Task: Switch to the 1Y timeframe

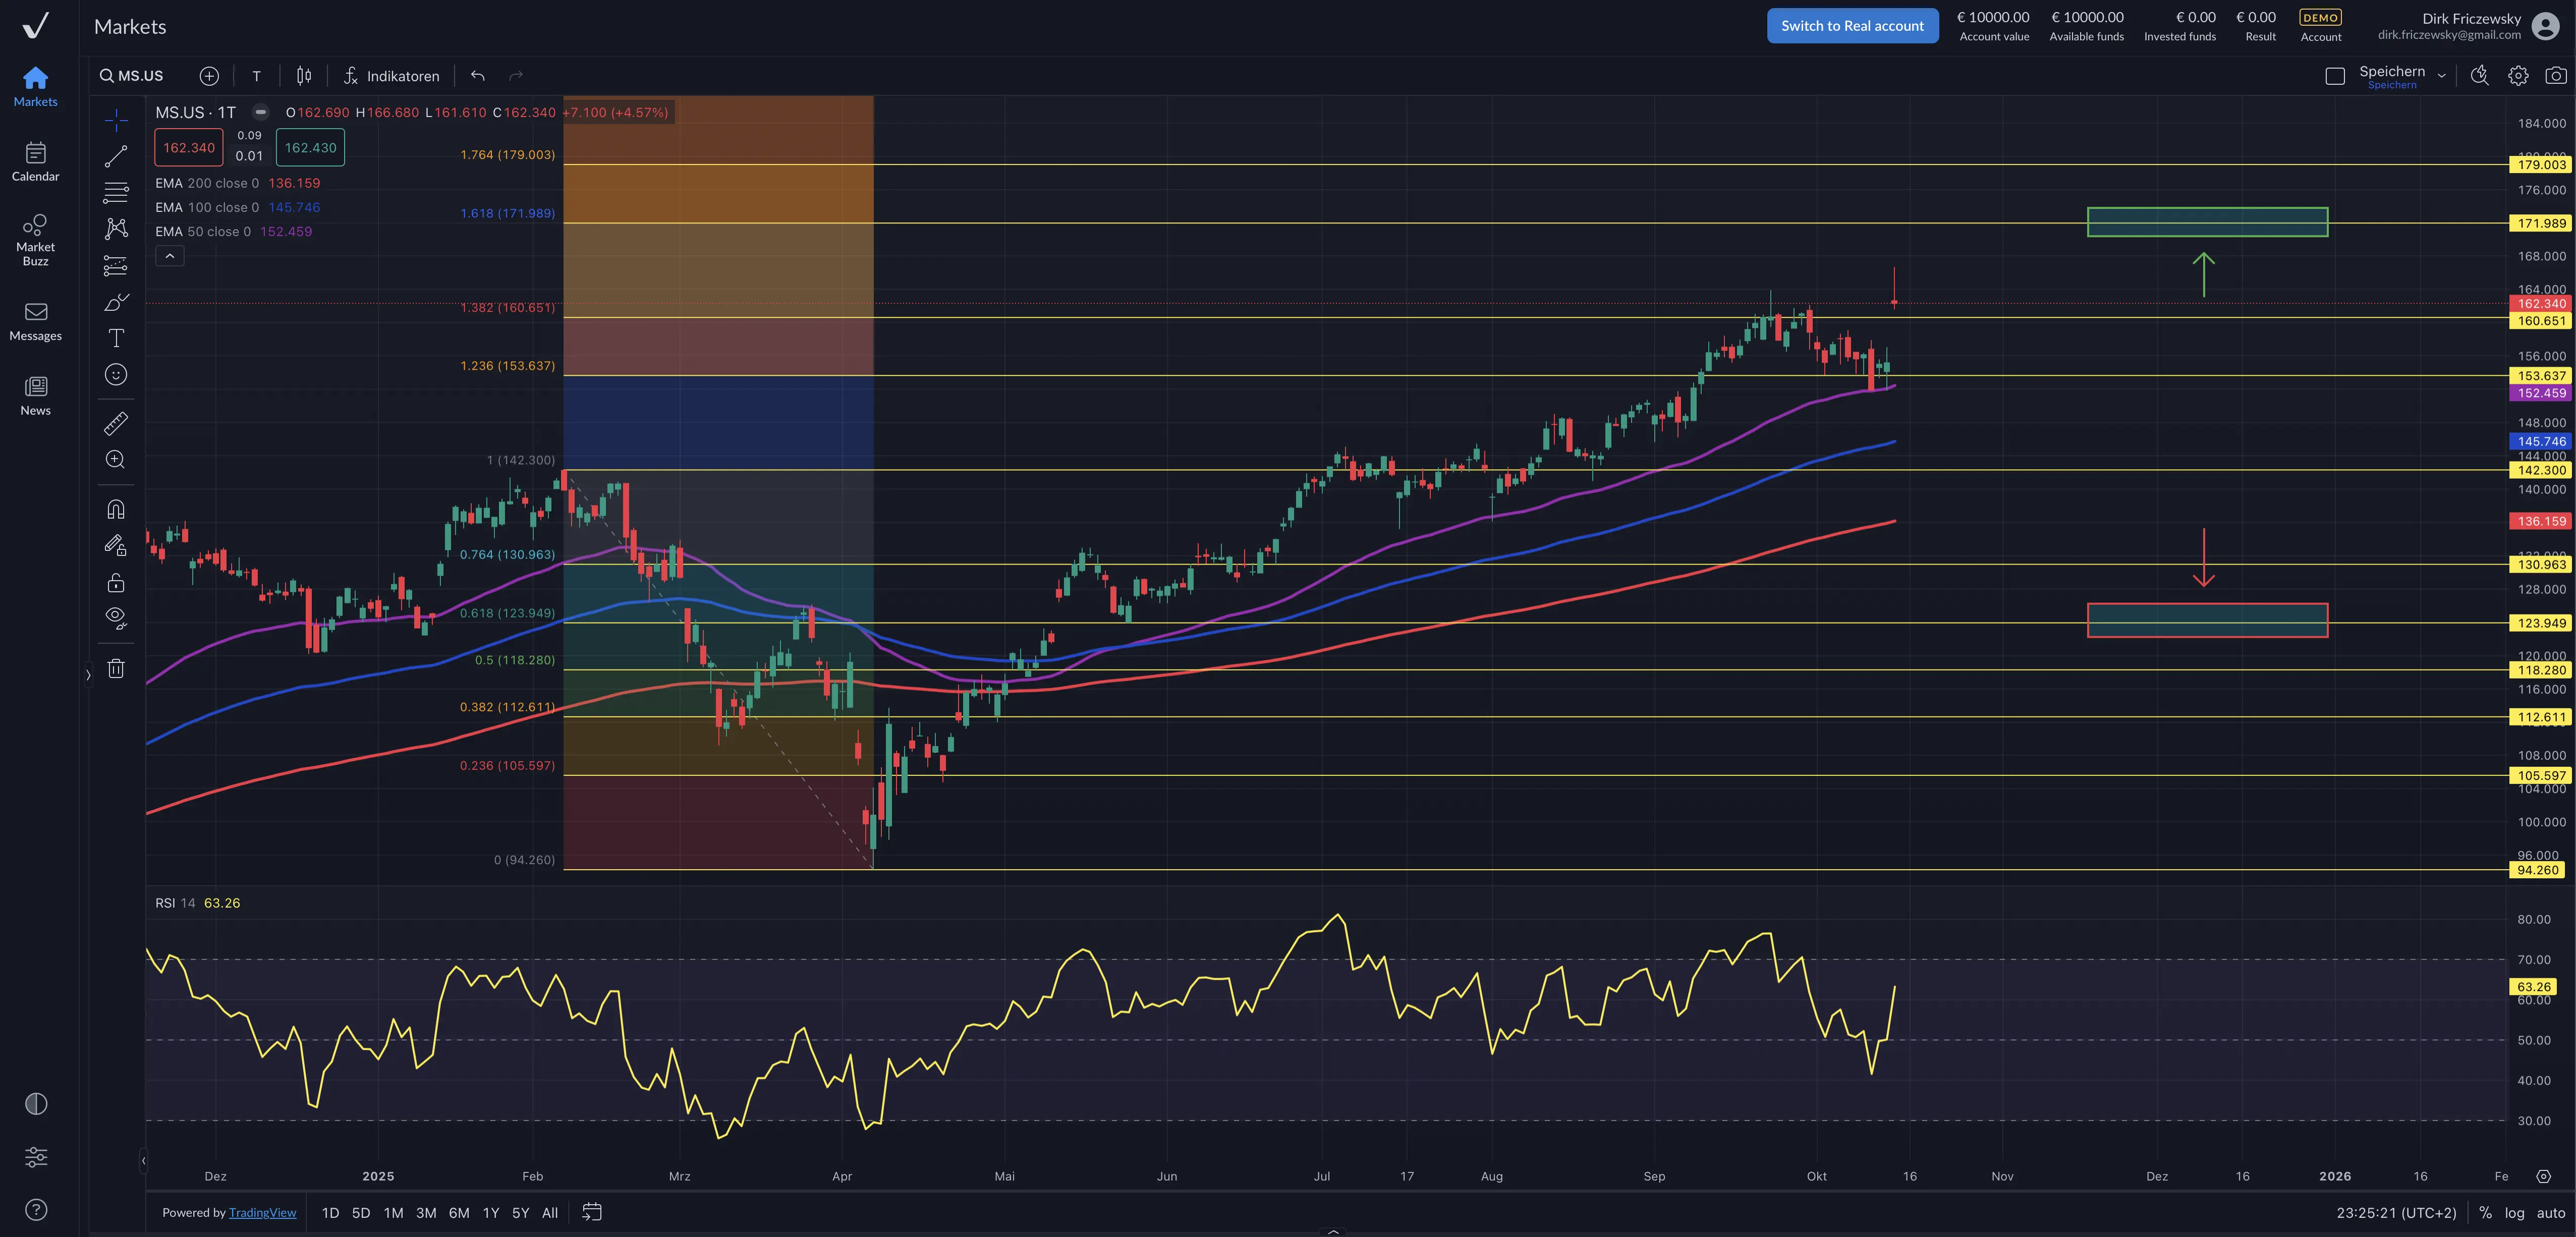Action: pyautogui.click(x=491, y=1212)
